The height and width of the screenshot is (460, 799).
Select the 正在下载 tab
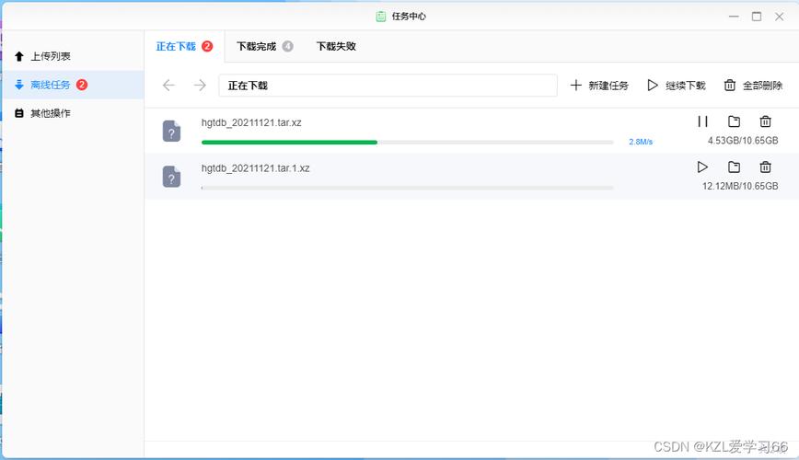184,46
